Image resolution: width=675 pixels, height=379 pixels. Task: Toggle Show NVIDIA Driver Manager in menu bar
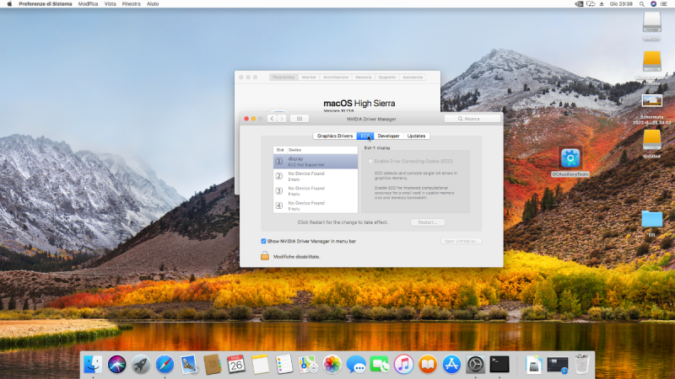[x=264, y=241]
